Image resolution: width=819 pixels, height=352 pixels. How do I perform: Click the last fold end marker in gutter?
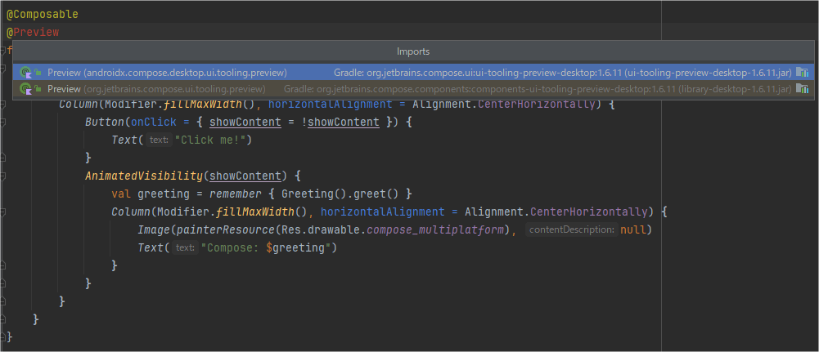coord(2,336)
